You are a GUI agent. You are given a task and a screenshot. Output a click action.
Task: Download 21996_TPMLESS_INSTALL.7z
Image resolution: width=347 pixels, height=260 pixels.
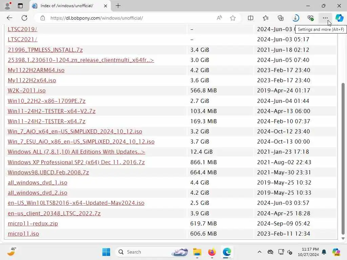click(45, 50)
